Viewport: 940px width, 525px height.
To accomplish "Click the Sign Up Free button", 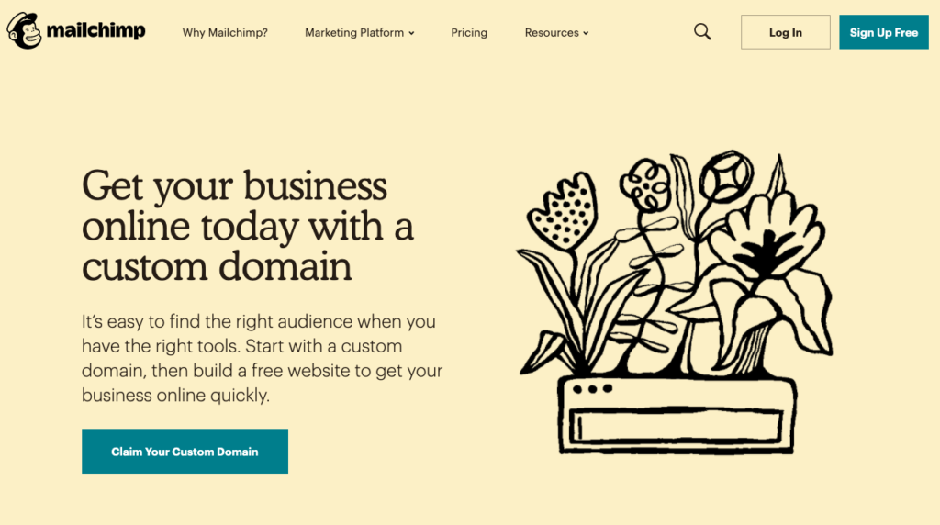I will click(884, 32).
